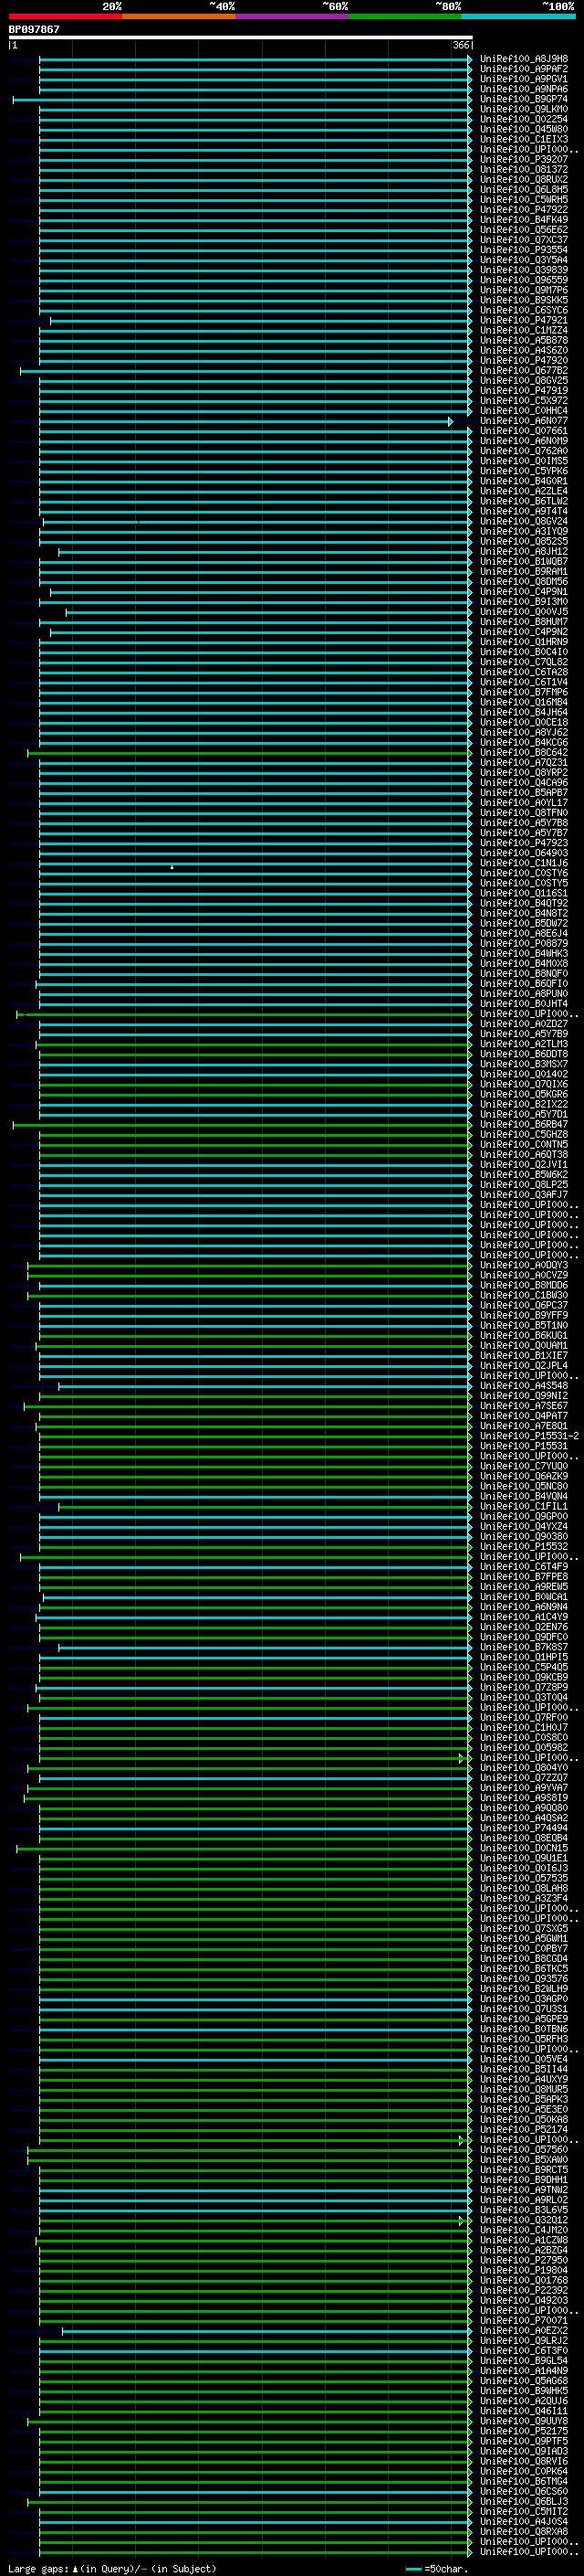Viewport: 584px width, 2576px height.
Task: Select the UniRef100_O81372 label
Action: click(524, 169)
